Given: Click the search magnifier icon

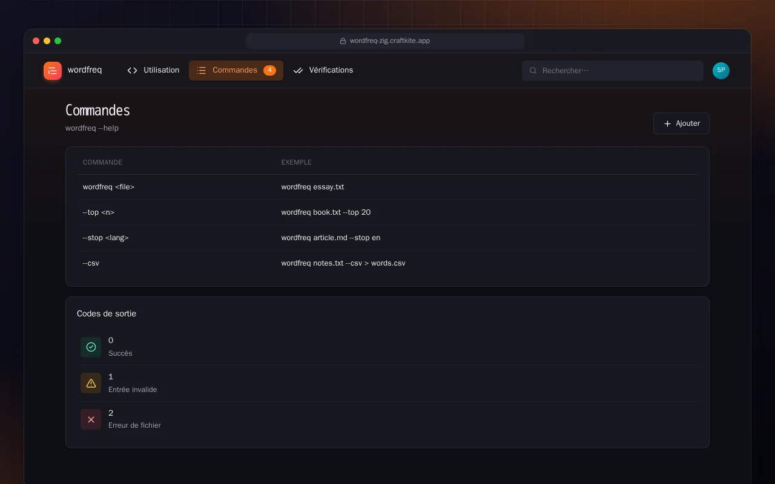Looking at the screenshot, I should click(533, 71).
